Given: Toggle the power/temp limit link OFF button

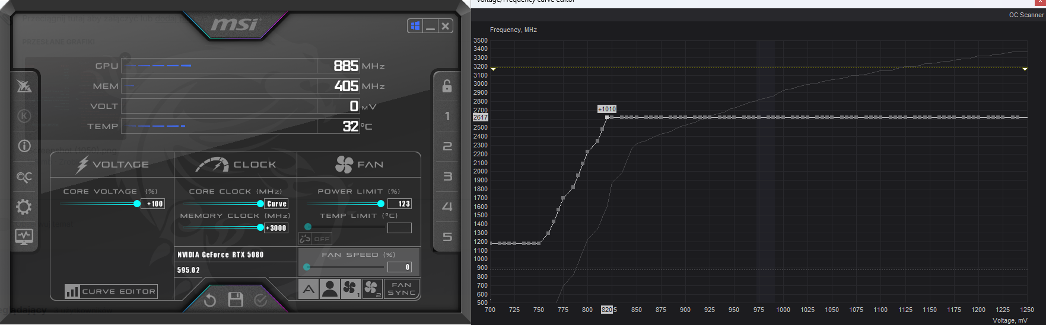Looking at the screenshot, I should click(x=315, y=239).
